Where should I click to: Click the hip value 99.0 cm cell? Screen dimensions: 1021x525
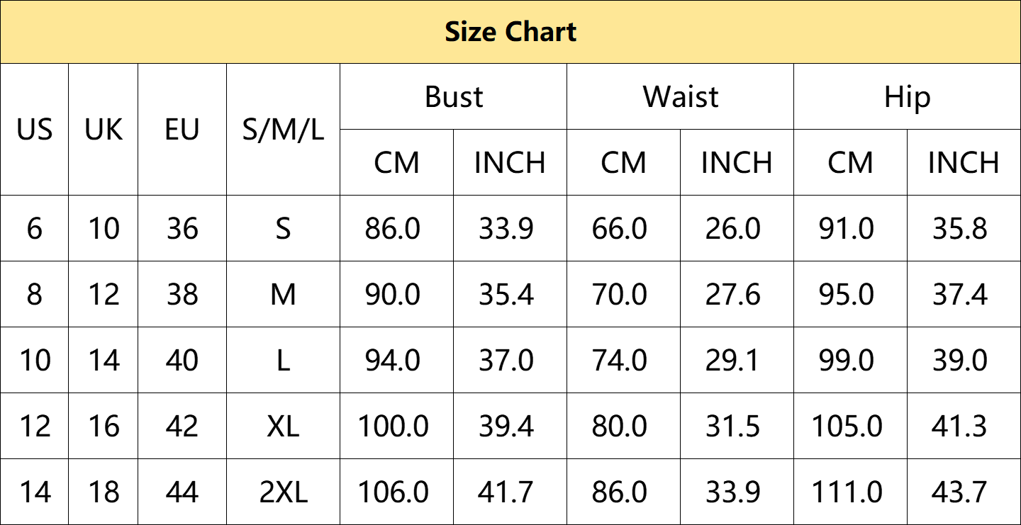point(850,360)
